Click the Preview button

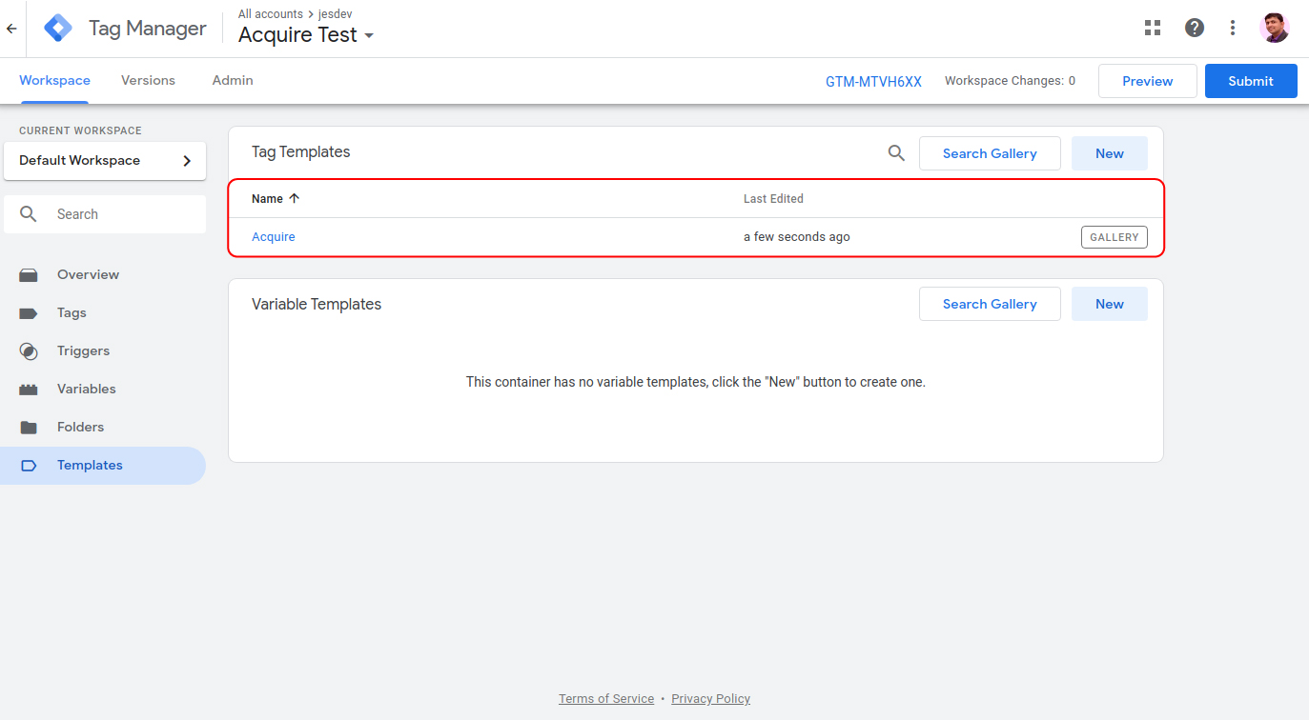[1147, 81]
